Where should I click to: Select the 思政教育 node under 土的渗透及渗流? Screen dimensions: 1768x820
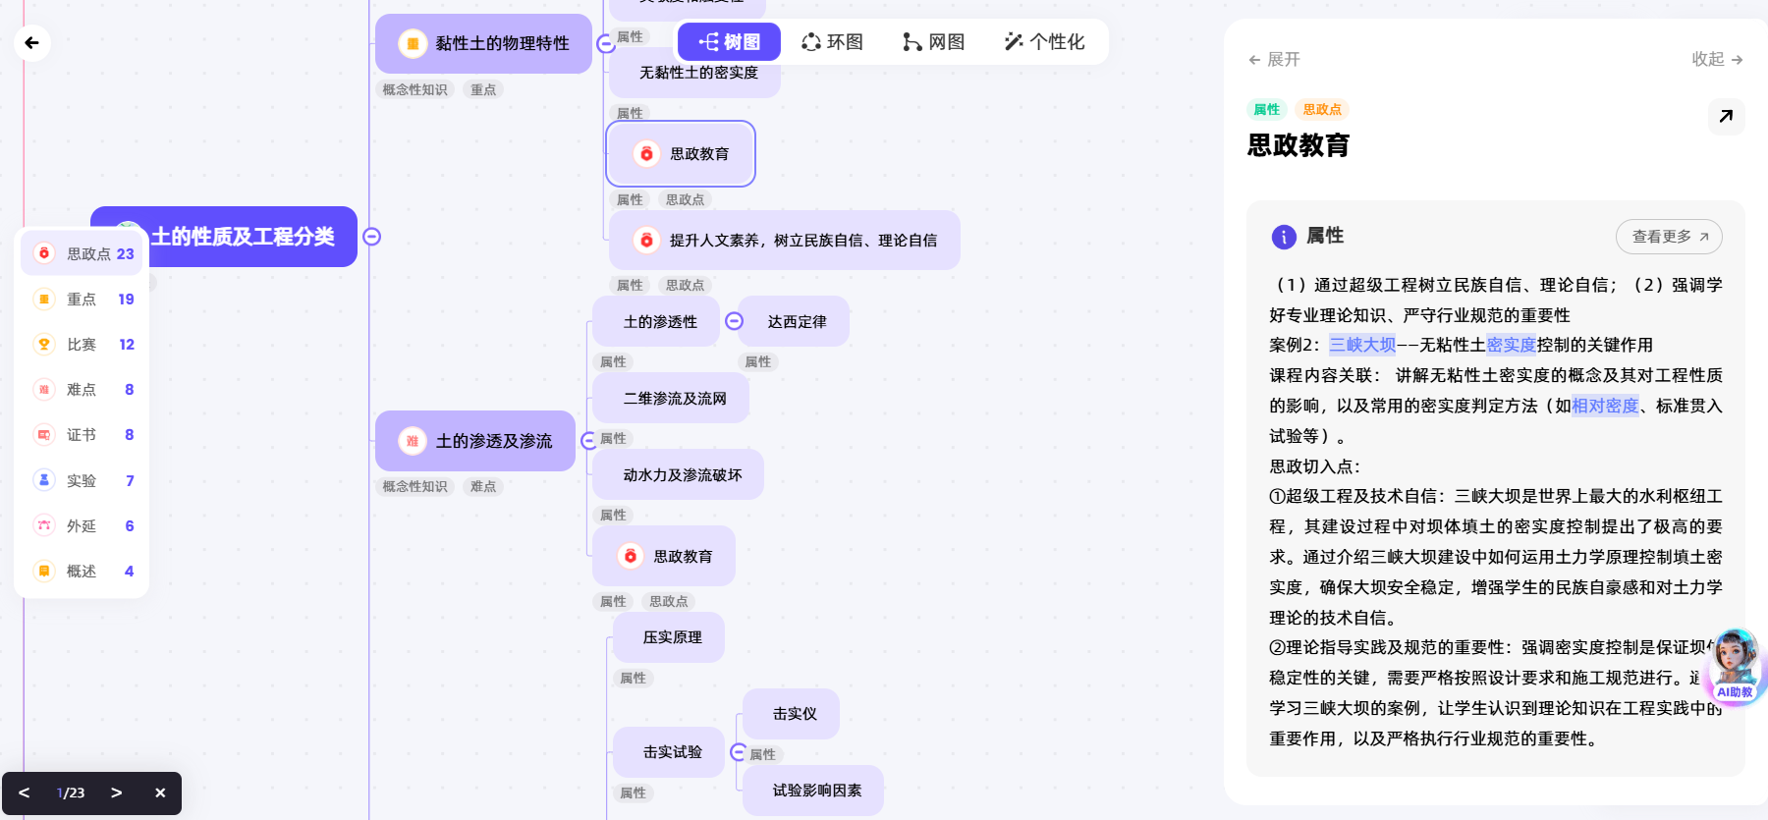point(665,556)
